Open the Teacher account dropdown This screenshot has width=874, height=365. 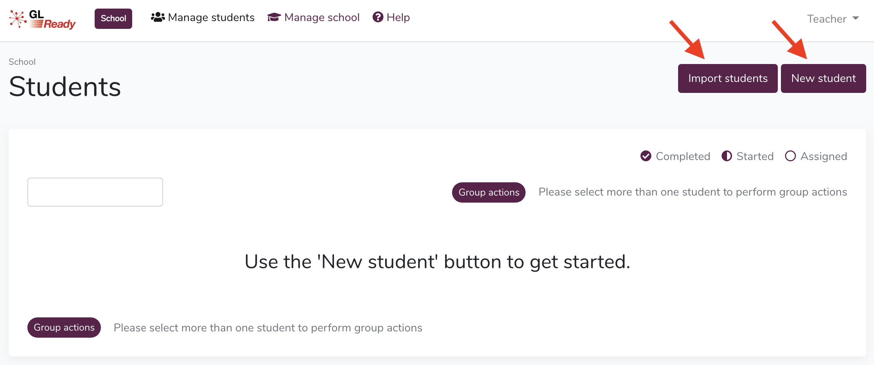(833, 19)
